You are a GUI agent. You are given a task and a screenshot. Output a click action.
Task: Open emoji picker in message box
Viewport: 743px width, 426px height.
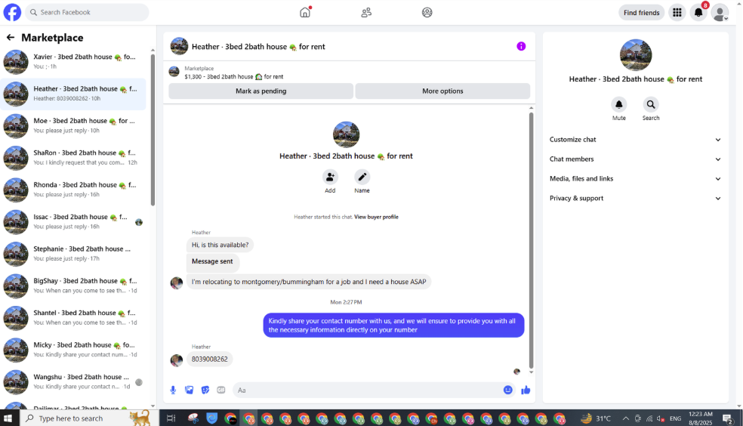coord(508,390)
